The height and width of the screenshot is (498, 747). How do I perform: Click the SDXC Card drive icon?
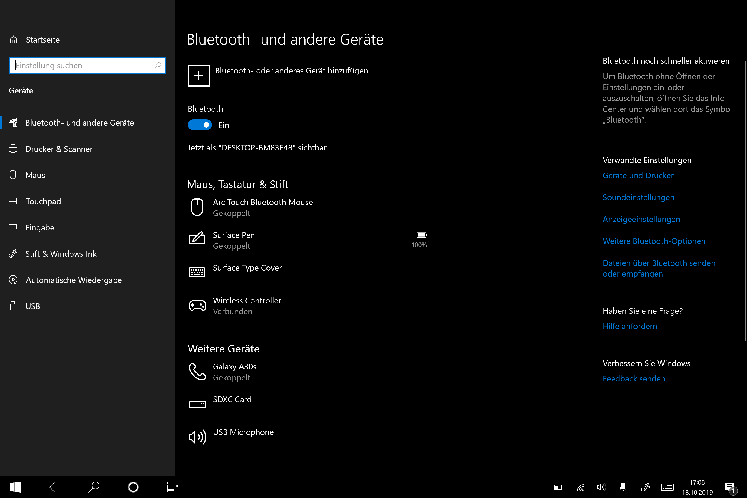pyautogui.click(x=197, y=404)
